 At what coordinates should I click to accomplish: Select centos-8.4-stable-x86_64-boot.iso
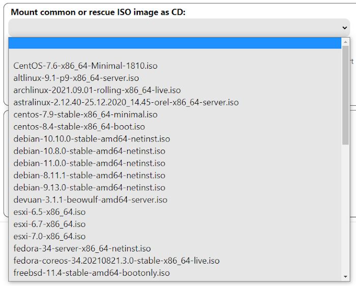click(x=79, y=127)
